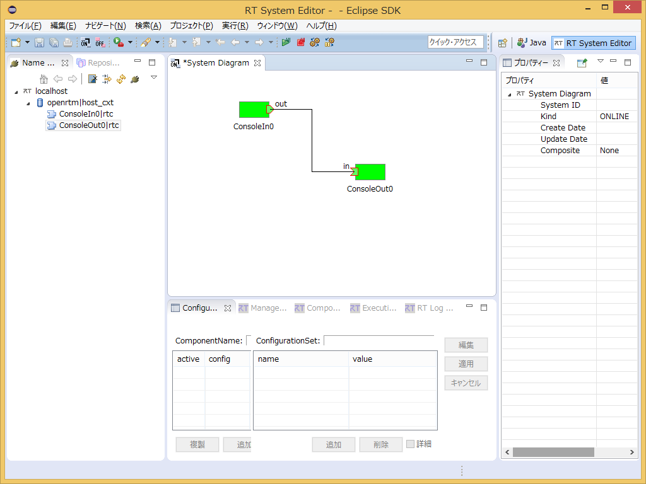Switch to the Execution Context view tab
This screenshot has width=646, height=484.
click(x=373, y=308)
